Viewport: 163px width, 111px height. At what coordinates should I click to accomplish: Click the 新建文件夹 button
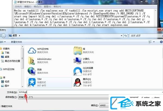pyautogui.click(x=16, y=42)
